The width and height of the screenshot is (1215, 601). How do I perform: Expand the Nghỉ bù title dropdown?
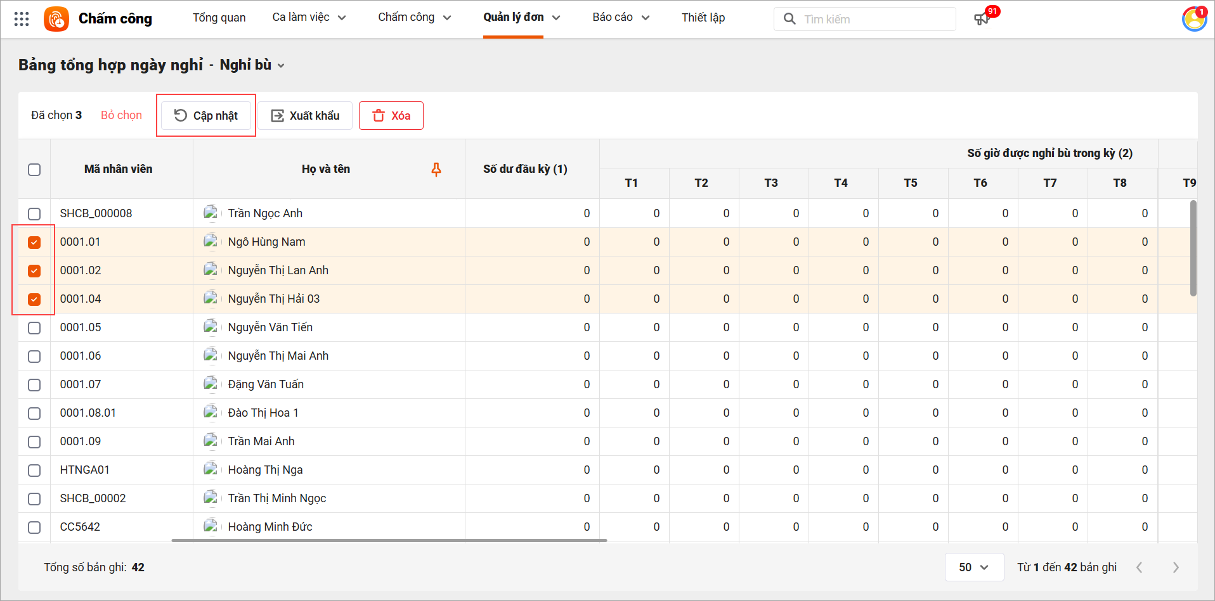(x=281, y=66)
